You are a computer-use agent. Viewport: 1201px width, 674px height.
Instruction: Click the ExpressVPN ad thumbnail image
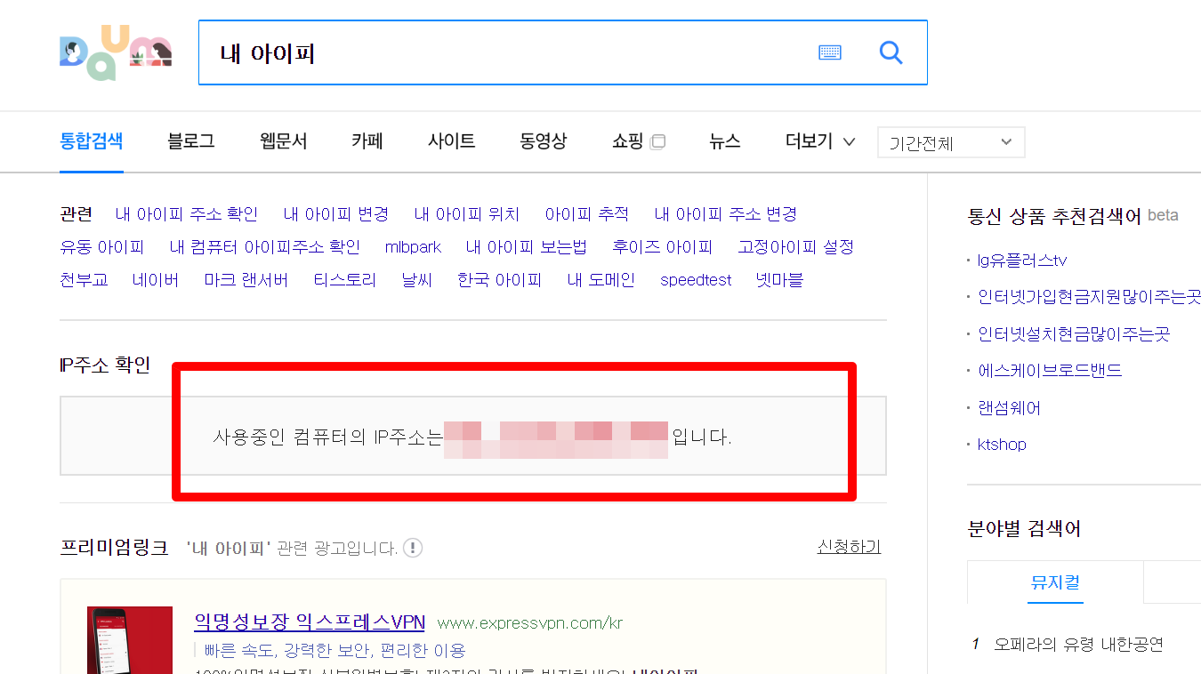tap(130, 640)
